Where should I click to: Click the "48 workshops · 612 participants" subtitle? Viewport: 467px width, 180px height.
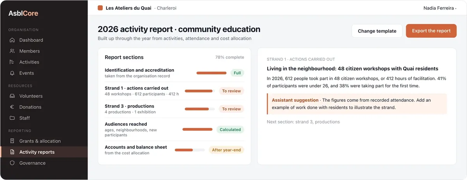click(142, 94)
